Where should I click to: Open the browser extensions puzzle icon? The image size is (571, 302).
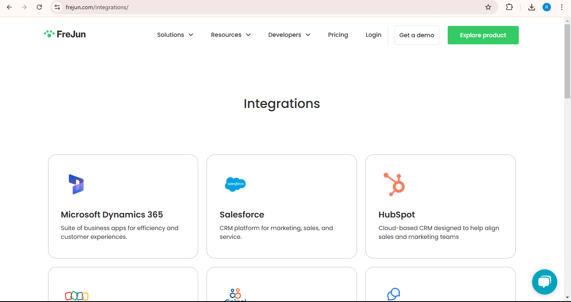pos(509,7)
